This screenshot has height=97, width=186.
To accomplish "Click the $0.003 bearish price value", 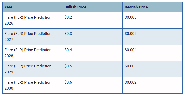I will tap(131, 66).
